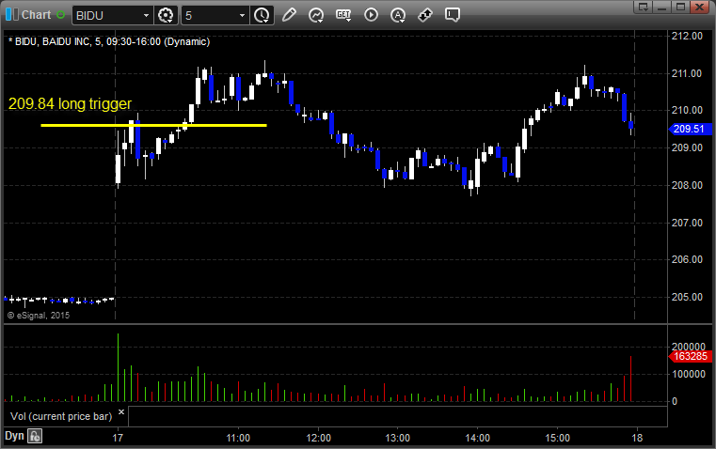Open the speech bubble annotation tool
The height and width of the screenshot is (449, 716).
click(x=453, y=15)
